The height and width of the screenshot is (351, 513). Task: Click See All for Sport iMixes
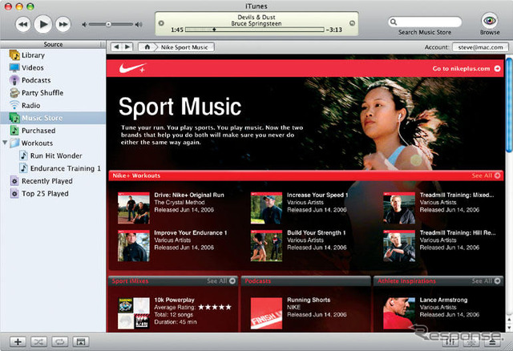point(221,281)
